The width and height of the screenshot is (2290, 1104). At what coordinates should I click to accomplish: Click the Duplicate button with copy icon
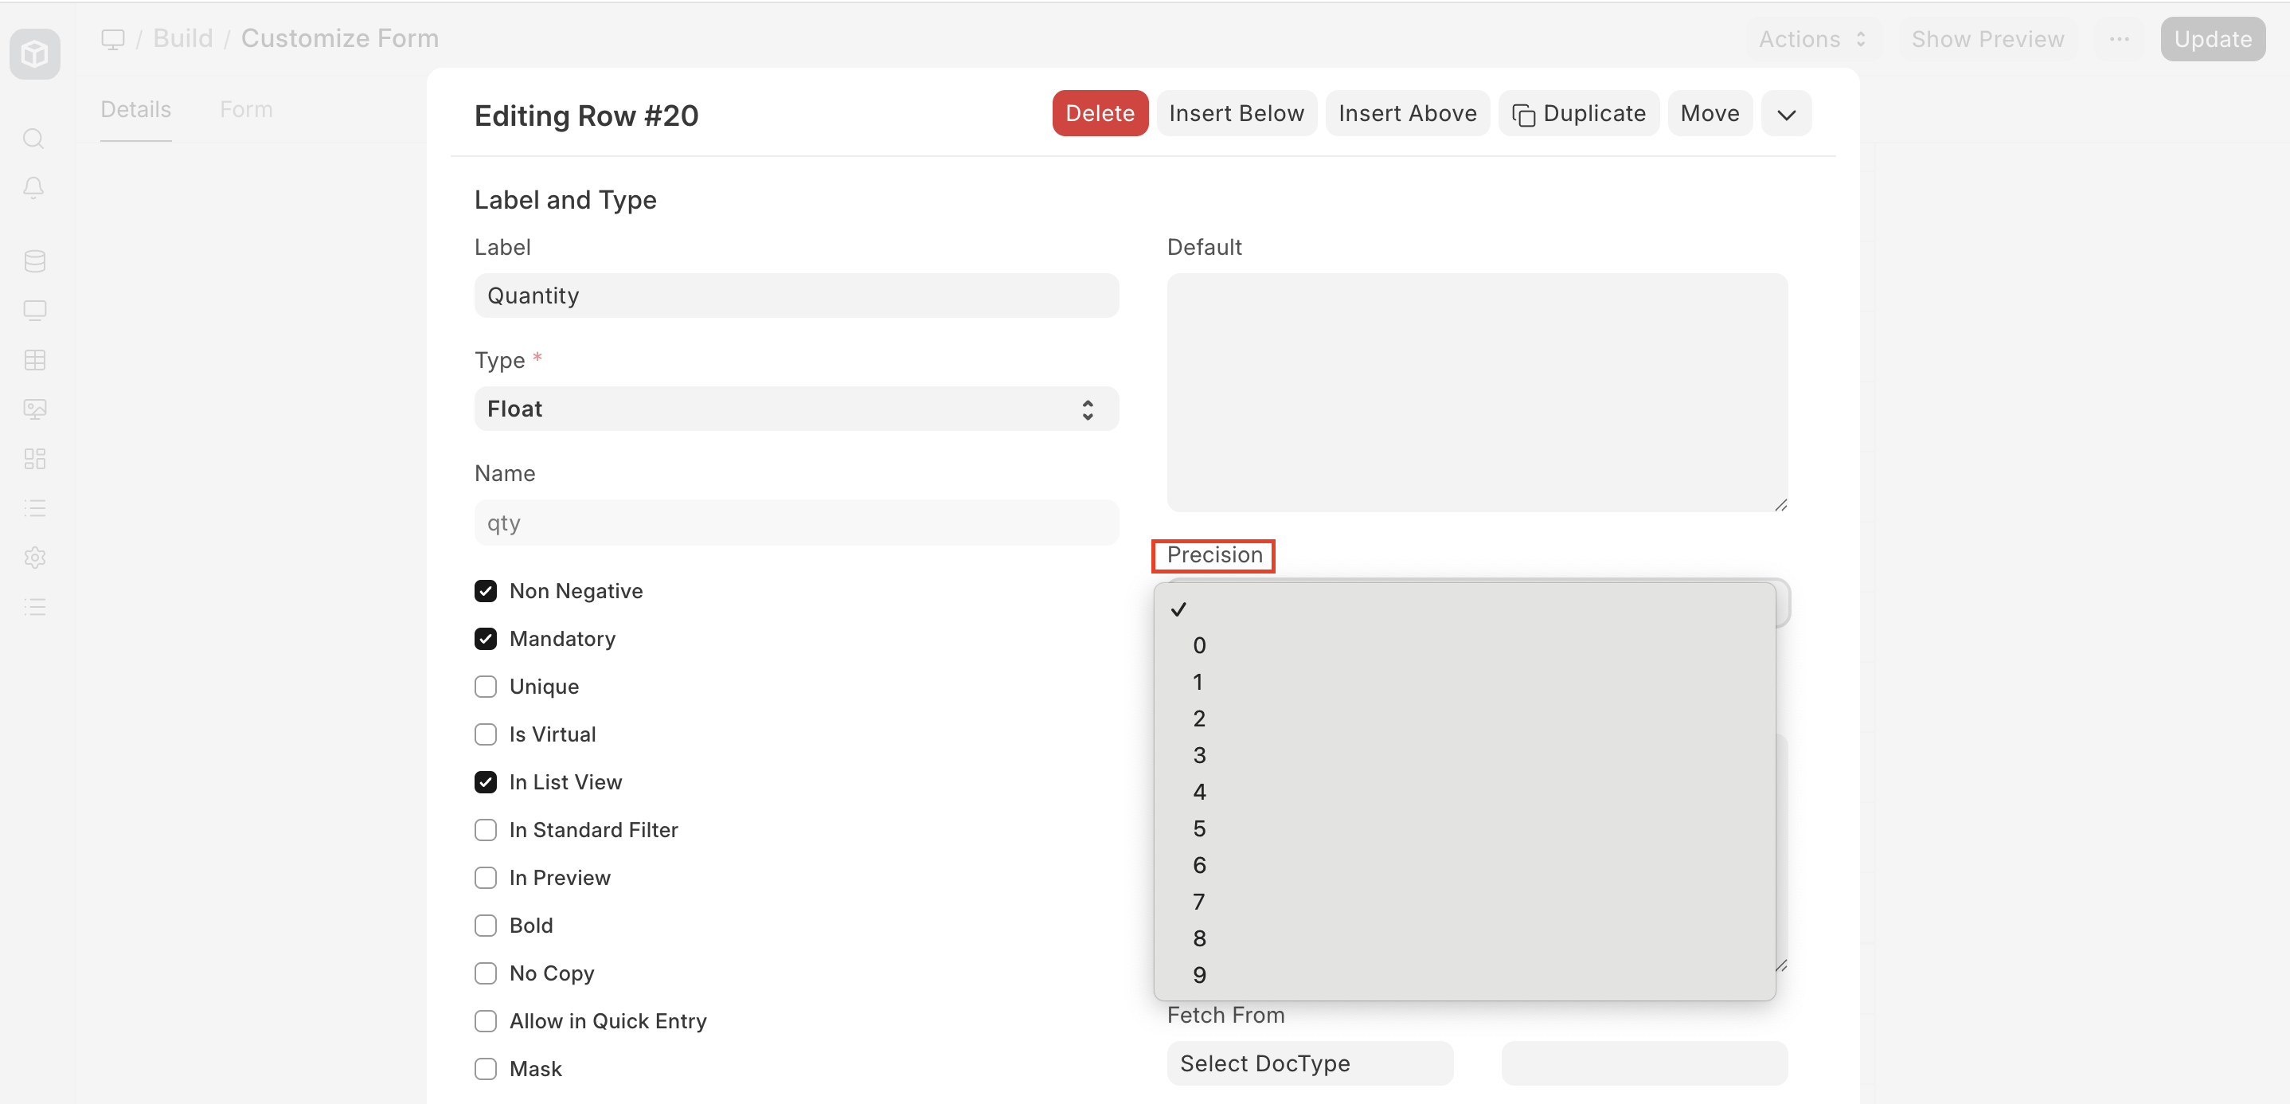(1578, 114)
